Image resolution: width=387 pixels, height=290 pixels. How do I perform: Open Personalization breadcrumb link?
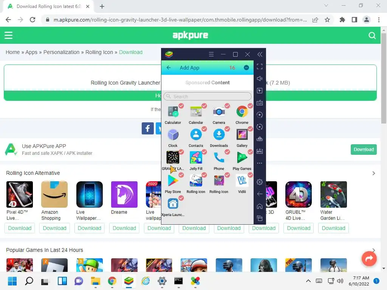62,52
